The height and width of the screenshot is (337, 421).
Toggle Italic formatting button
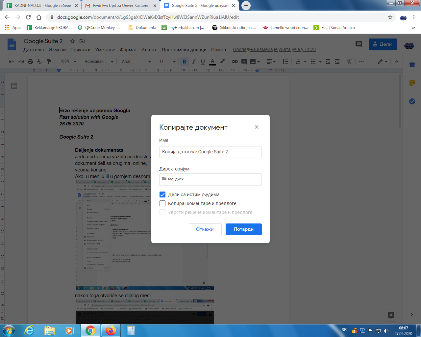coord(193,62)
